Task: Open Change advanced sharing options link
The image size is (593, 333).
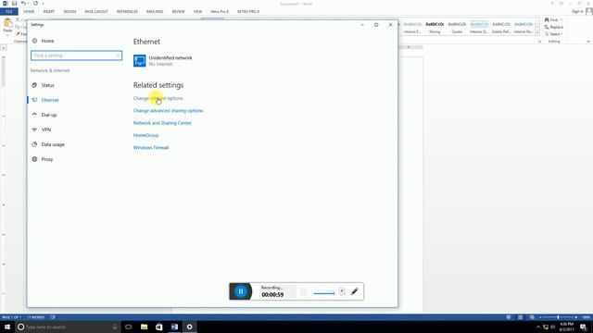Action: [168, 111]
